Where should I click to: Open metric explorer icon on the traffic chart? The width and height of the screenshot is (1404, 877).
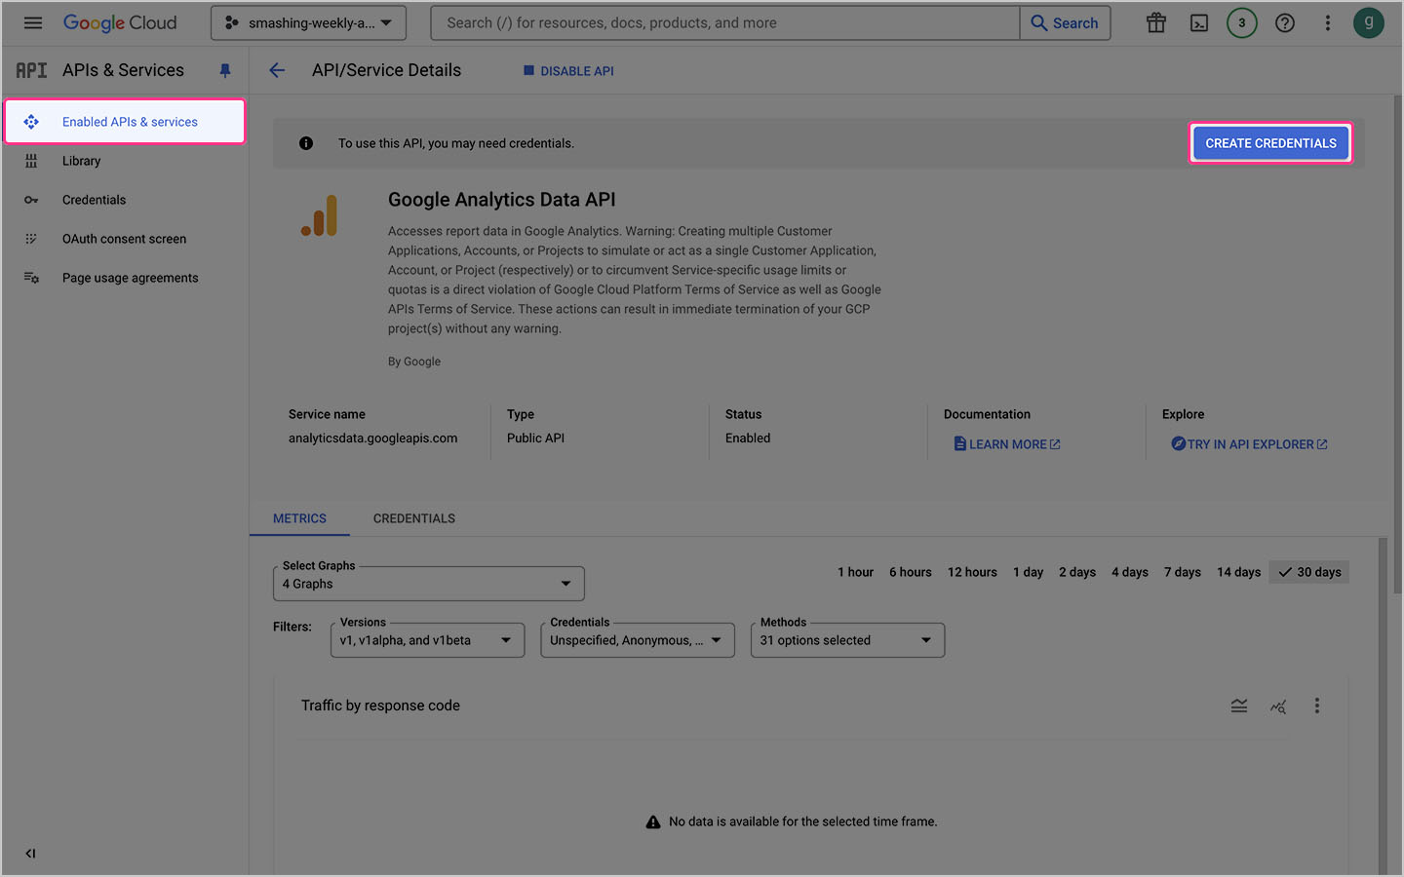coord(1278,705)
